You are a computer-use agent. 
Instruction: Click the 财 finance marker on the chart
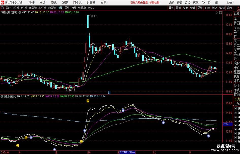pos(109,92)
